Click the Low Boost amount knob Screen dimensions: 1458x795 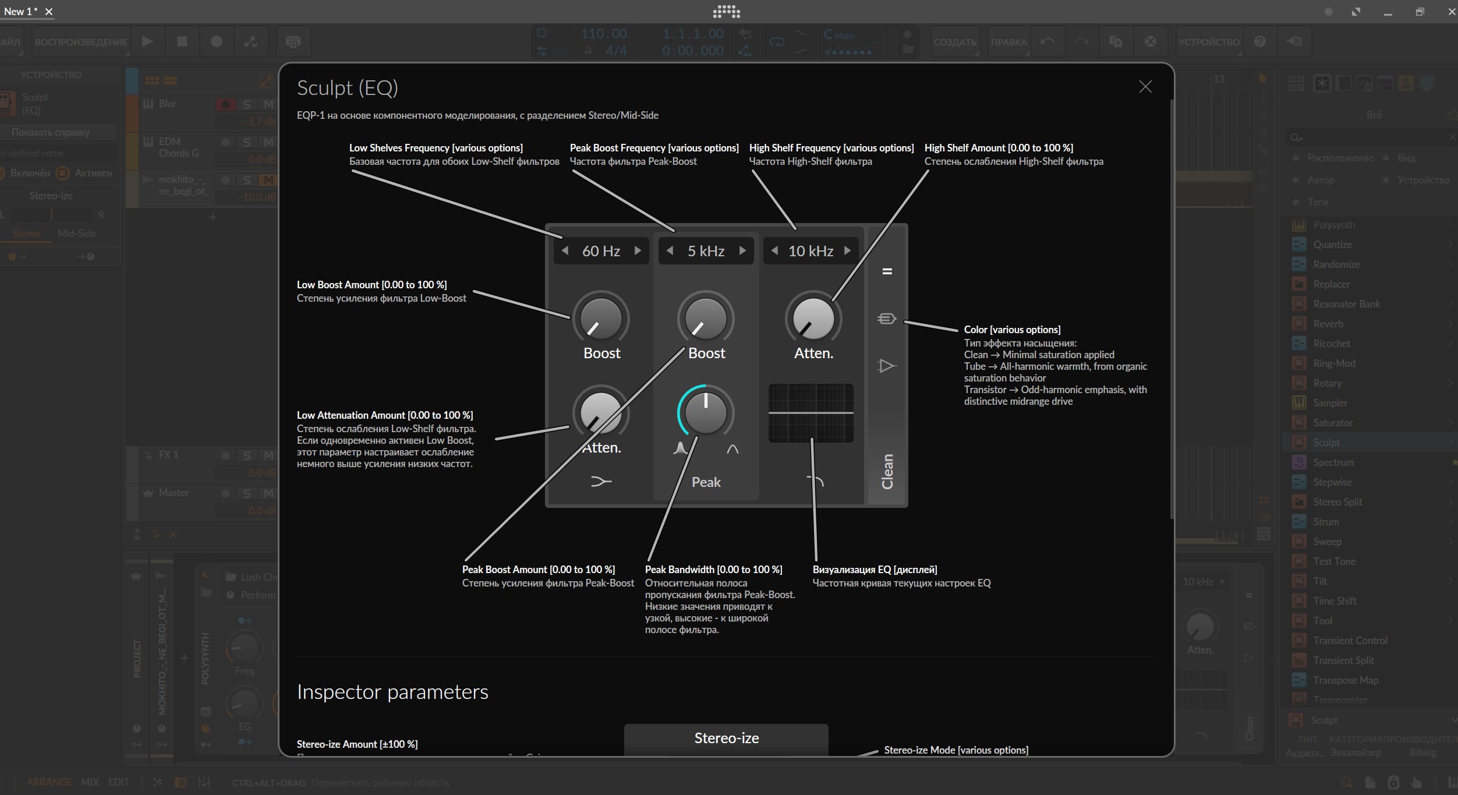pos(601,318)
